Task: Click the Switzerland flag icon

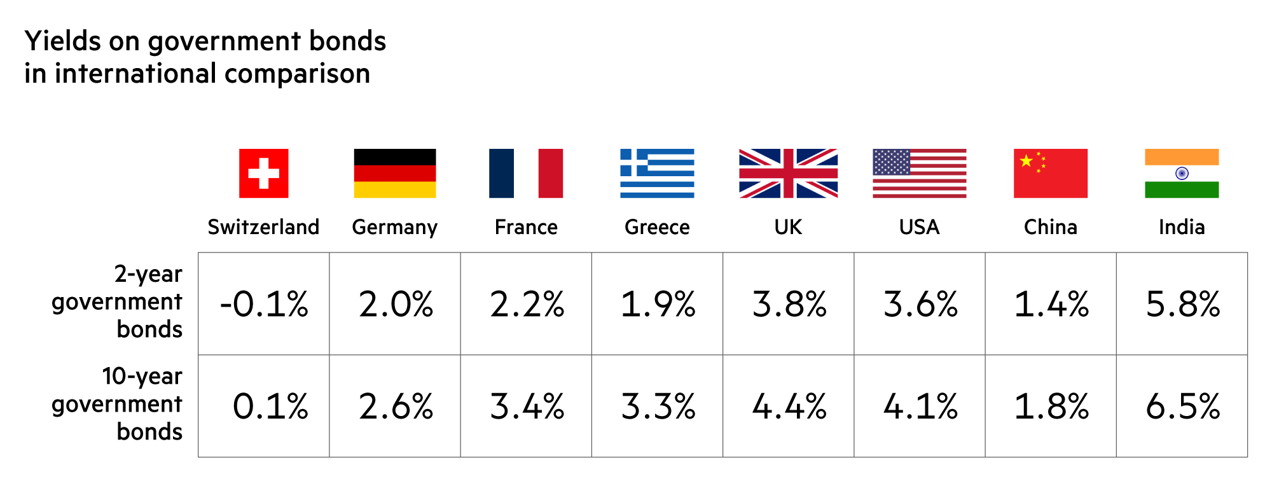Action: 263,173
